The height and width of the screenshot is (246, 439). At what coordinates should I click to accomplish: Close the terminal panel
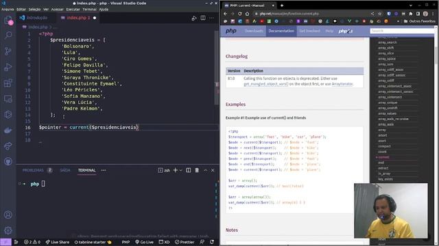click(213, 170)
